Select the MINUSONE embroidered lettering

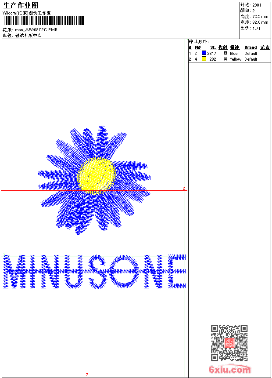[x=94, y=272]
